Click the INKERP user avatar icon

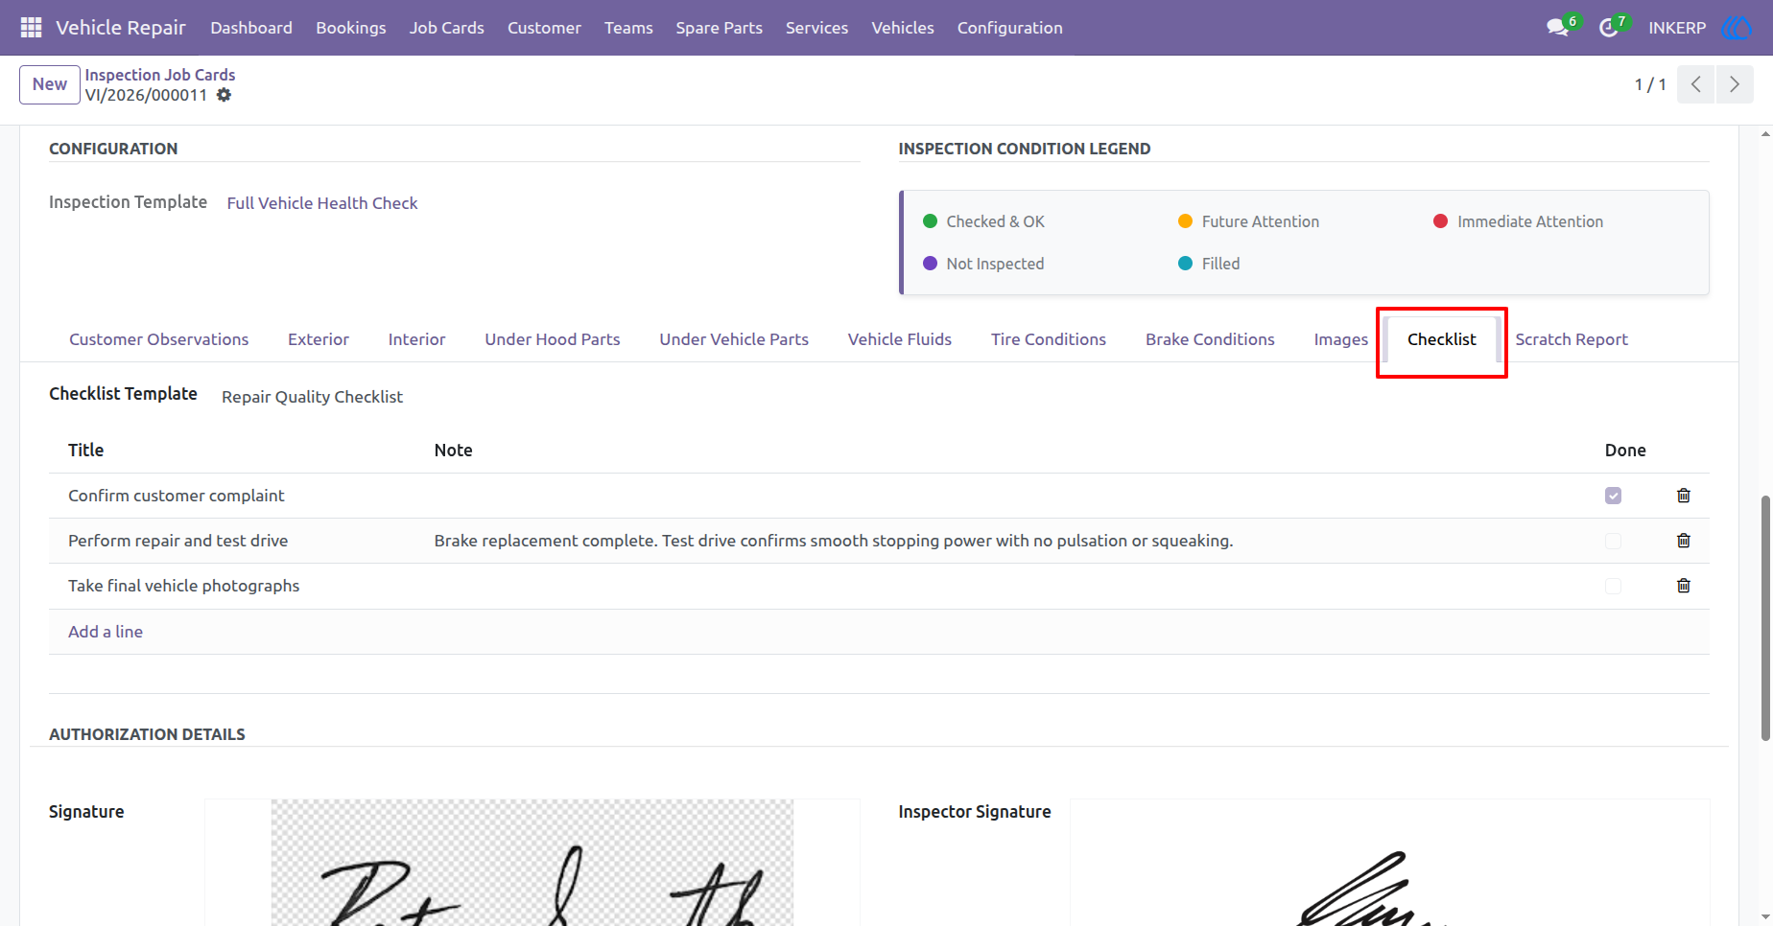[x=1738, y=28]
